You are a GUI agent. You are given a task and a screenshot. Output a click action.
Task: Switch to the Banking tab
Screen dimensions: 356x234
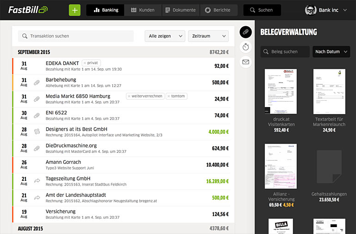(x=105, y=10)
